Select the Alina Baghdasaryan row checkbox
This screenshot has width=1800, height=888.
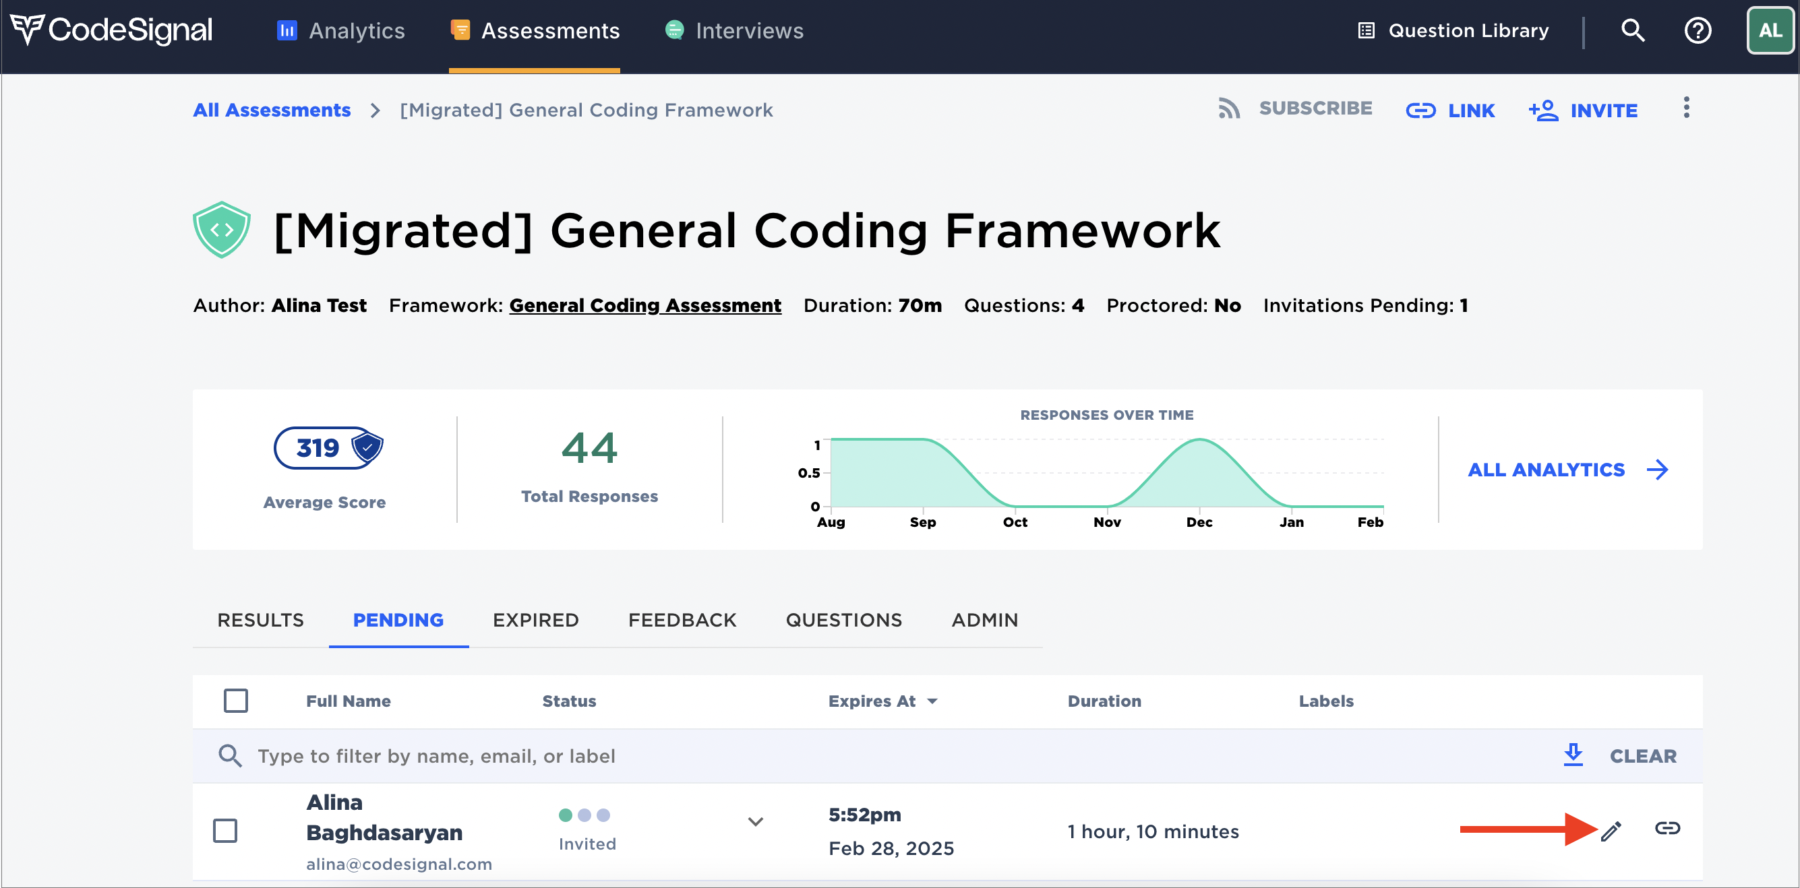tap(225, 830)
